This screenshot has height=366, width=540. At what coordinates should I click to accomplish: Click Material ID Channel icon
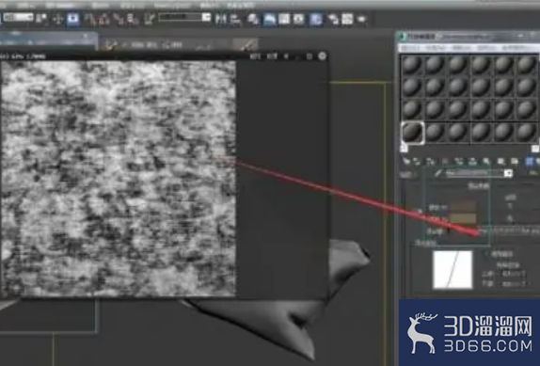click(x=500, y=161)
